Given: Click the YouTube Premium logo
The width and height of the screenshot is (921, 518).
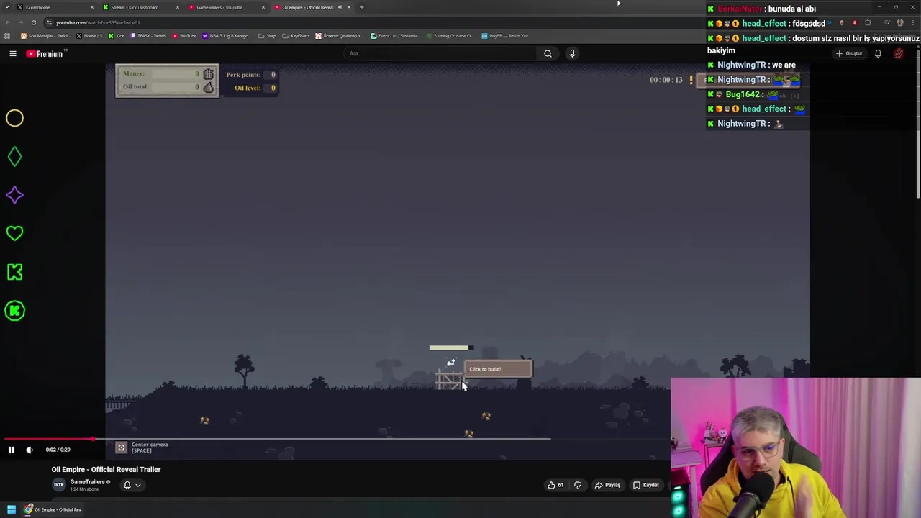Looking at the screenshot, I should (47, 53).
